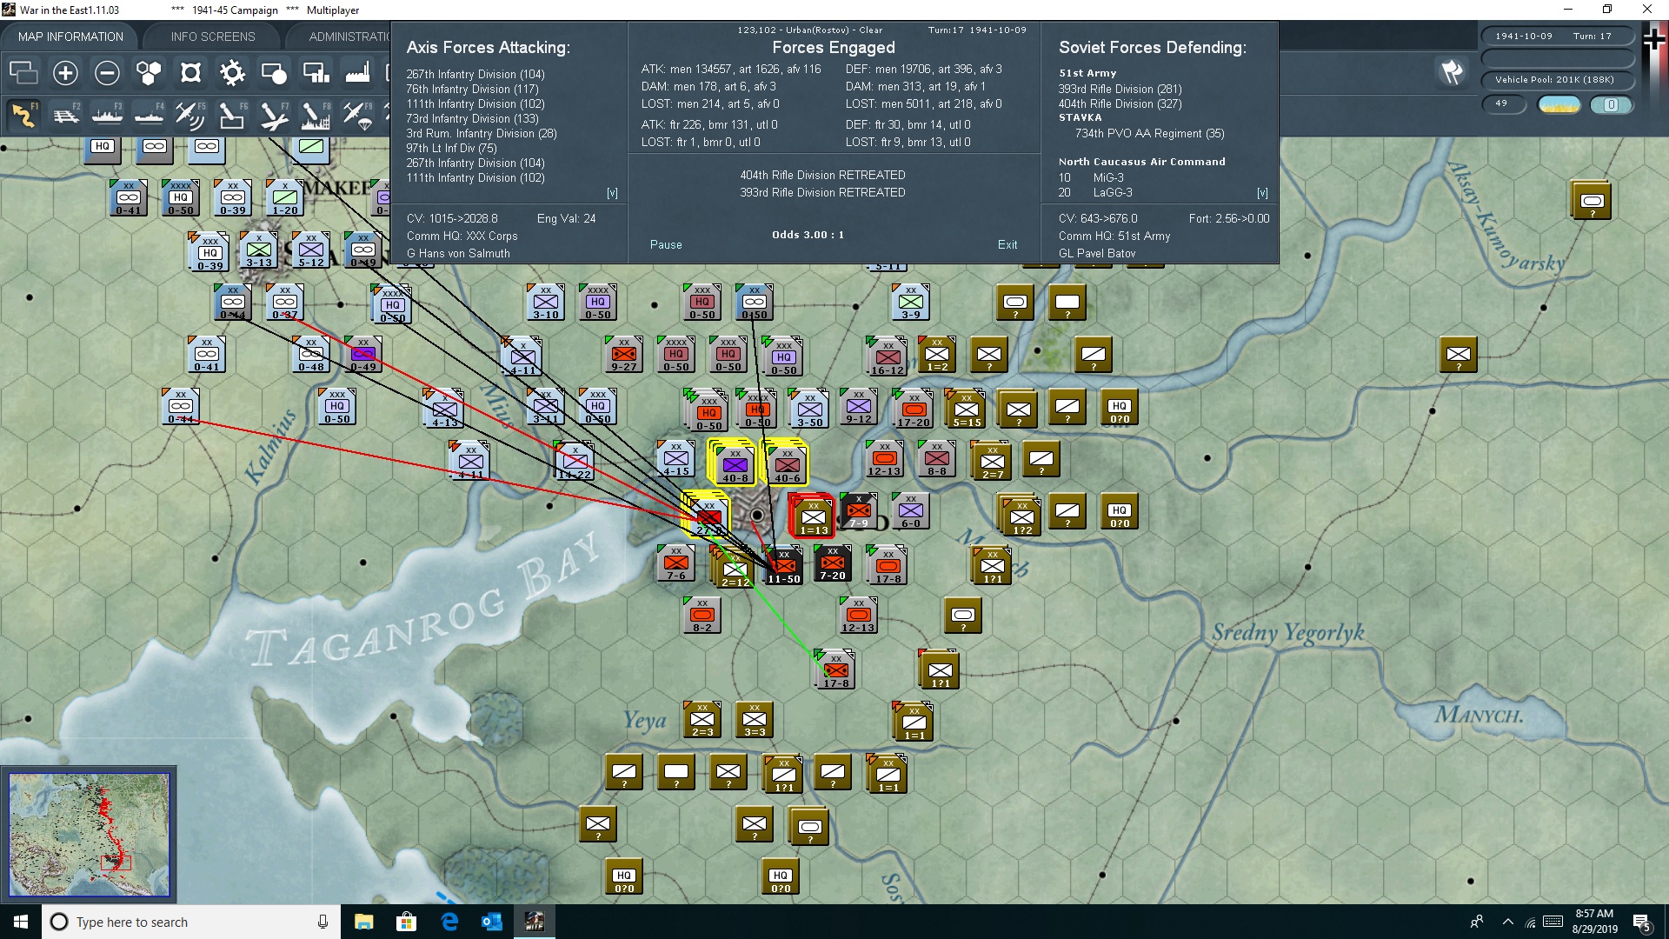Viewport: 1669px width, 939px height.
Task: Click the minimap in the corner
Action: tap(89, 835)
